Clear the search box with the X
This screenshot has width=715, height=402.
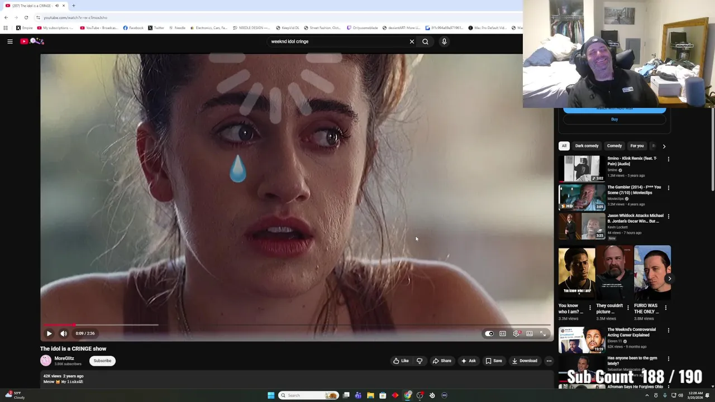pos(412,41)
